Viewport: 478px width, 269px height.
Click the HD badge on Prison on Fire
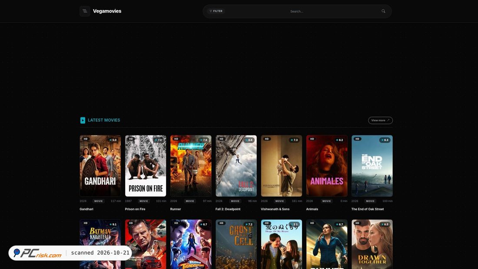(x=131, y=139)
